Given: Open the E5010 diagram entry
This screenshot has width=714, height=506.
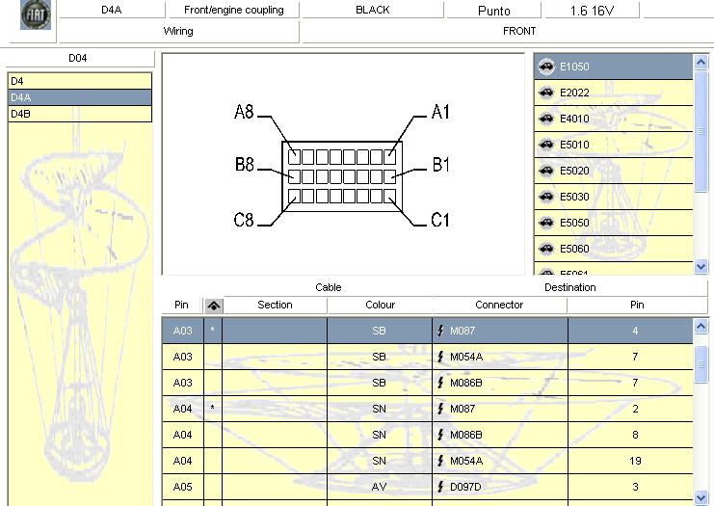Looking at the screenshot, I should coord(614,145).
